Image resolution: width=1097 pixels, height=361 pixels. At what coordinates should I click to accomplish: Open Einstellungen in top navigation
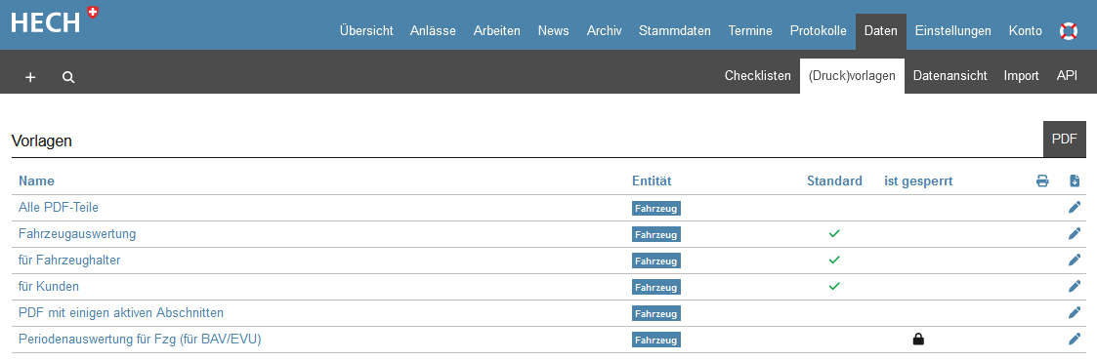tap(952, 31)
